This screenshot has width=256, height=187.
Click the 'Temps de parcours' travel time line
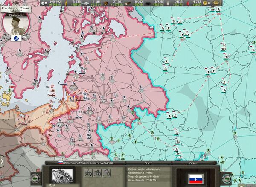143,177
